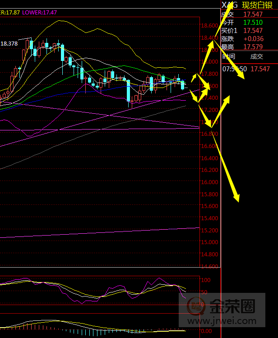This screenshot has height=338, width=278.
Task: Select the 现货白银 instrument name
Action: [257, 5]
